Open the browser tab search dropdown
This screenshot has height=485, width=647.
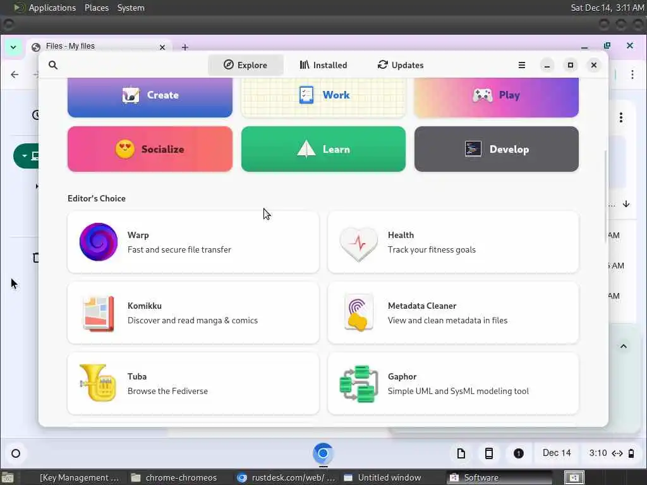point(13,47)
